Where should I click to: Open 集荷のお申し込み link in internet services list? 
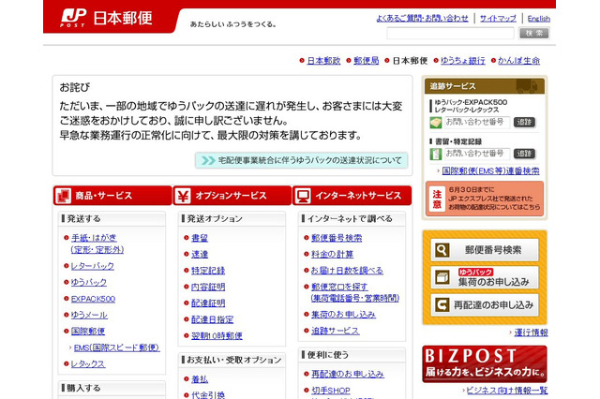(343, 315)
